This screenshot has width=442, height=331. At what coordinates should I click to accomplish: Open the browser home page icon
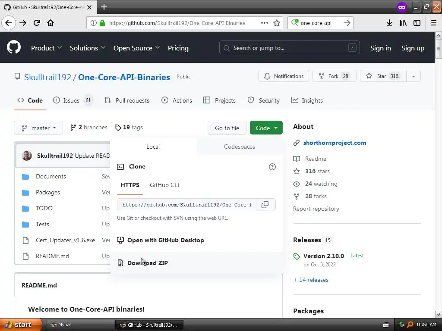click(x=51, y=23)
